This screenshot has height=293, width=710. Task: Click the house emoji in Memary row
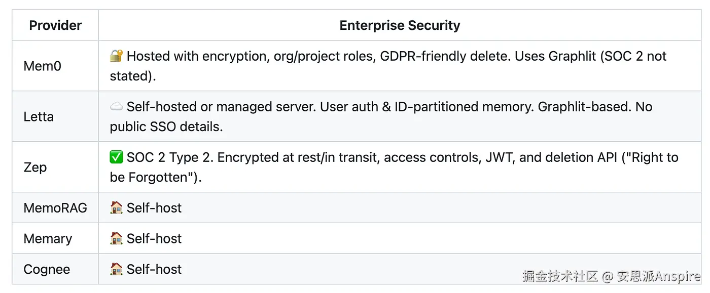coord(116,238)
